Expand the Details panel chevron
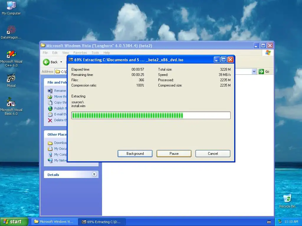The image size is (302, 226). coord(94,174)
